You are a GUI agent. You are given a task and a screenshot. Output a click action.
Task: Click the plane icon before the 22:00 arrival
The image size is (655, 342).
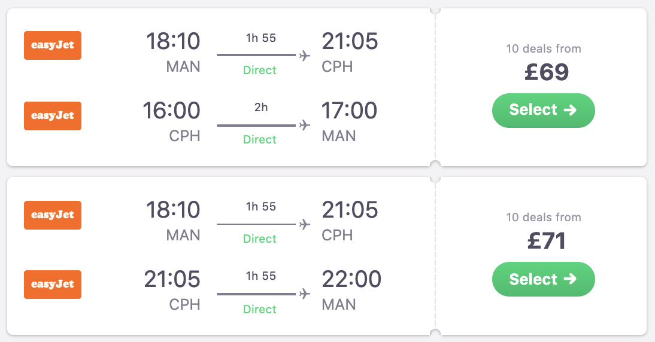pyautogui.click(x=305, y=294)
